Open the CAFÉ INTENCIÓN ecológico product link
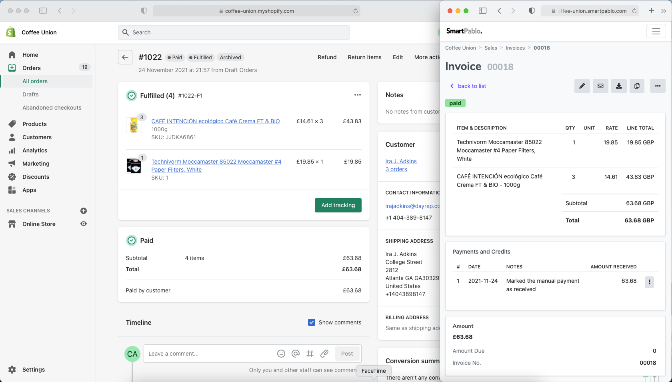Image resolution: width=672 pixels, height=382 pixels. [216, 121]
